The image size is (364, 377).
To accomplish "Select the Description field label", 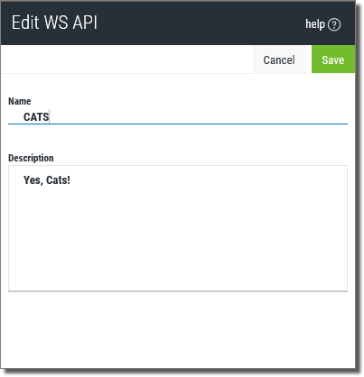I will [x=31, y=158].
